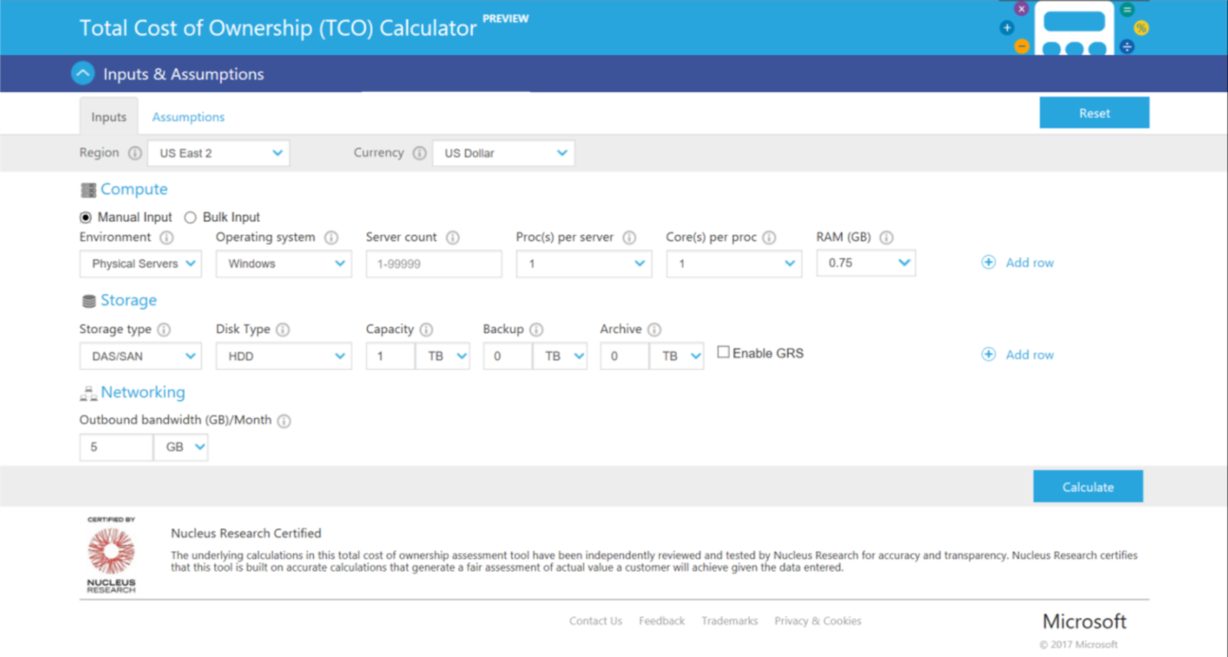Click the Compute section heading
This screenshot has width=1228, height=657.
(x=134, y=189)
